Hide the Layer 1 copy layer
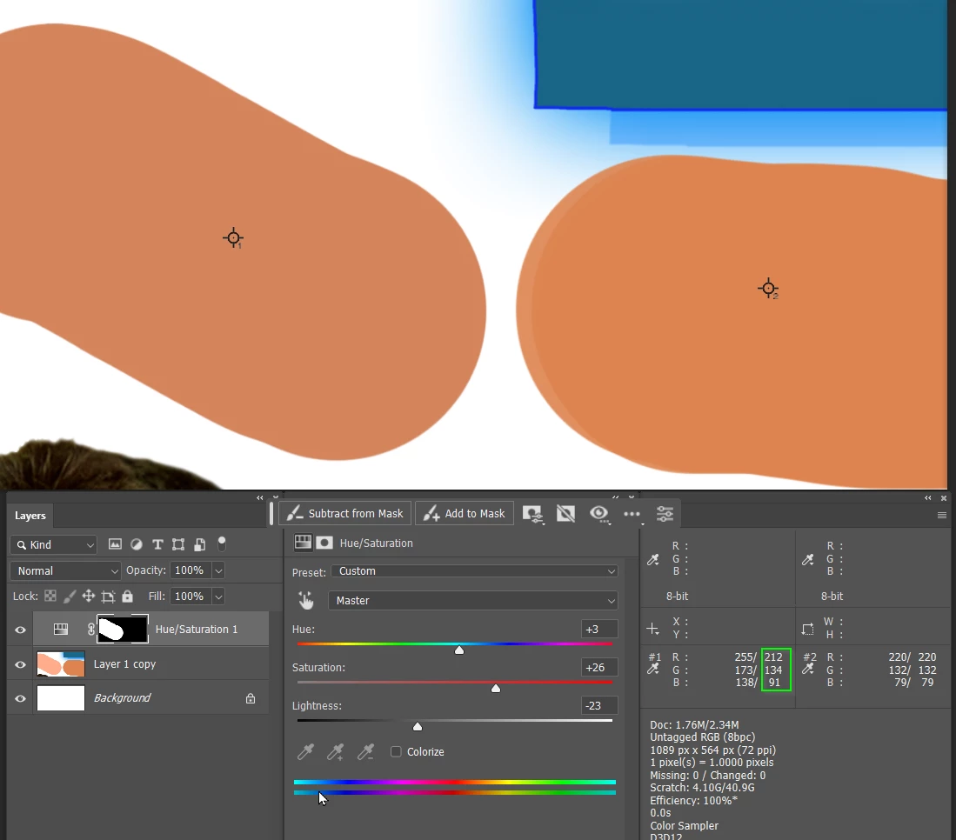Image resolution: width=956 pixels, height=840 pixels. 20,664
